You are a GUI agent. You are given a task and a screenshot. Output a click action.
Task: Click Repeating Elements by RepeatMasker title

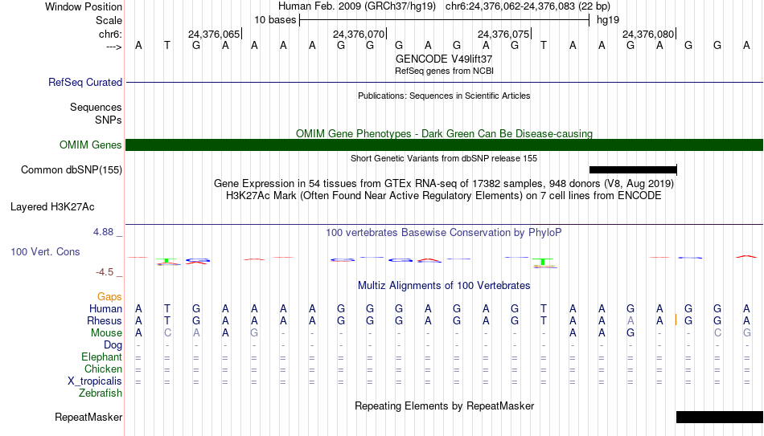(x=444, y=405)
